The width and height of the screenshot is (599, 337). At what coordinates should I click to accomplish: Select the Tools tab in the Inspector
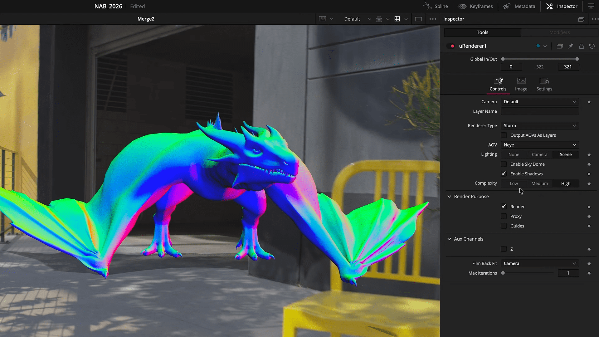coord(482,32)
